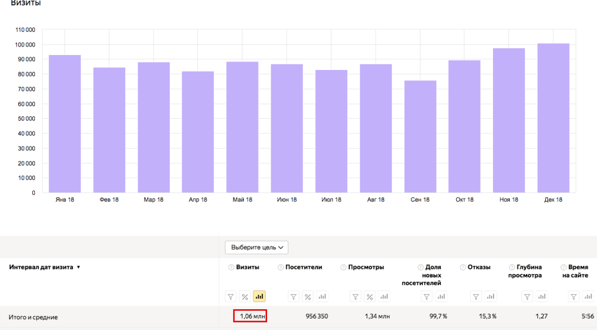Show Отказы metric on the chart
Image resolution: width=597 pixels, height=330 pixels.
(x=491, y=297)
